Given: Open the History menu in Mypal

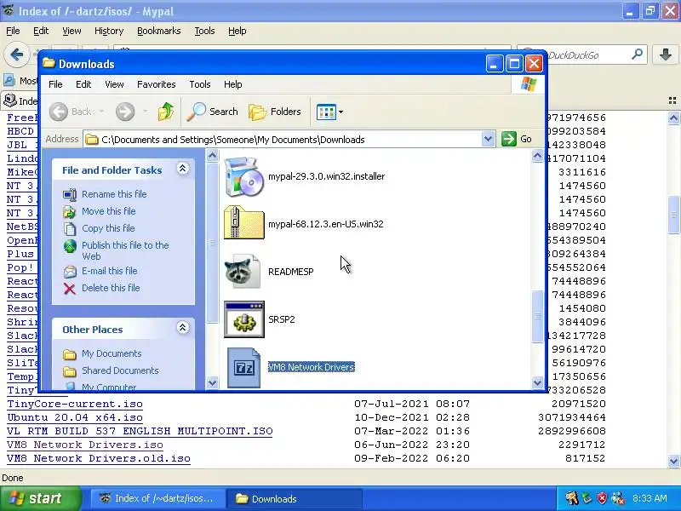Looking at the screenshot, I should pyautogui.click(x=109, y=31).
